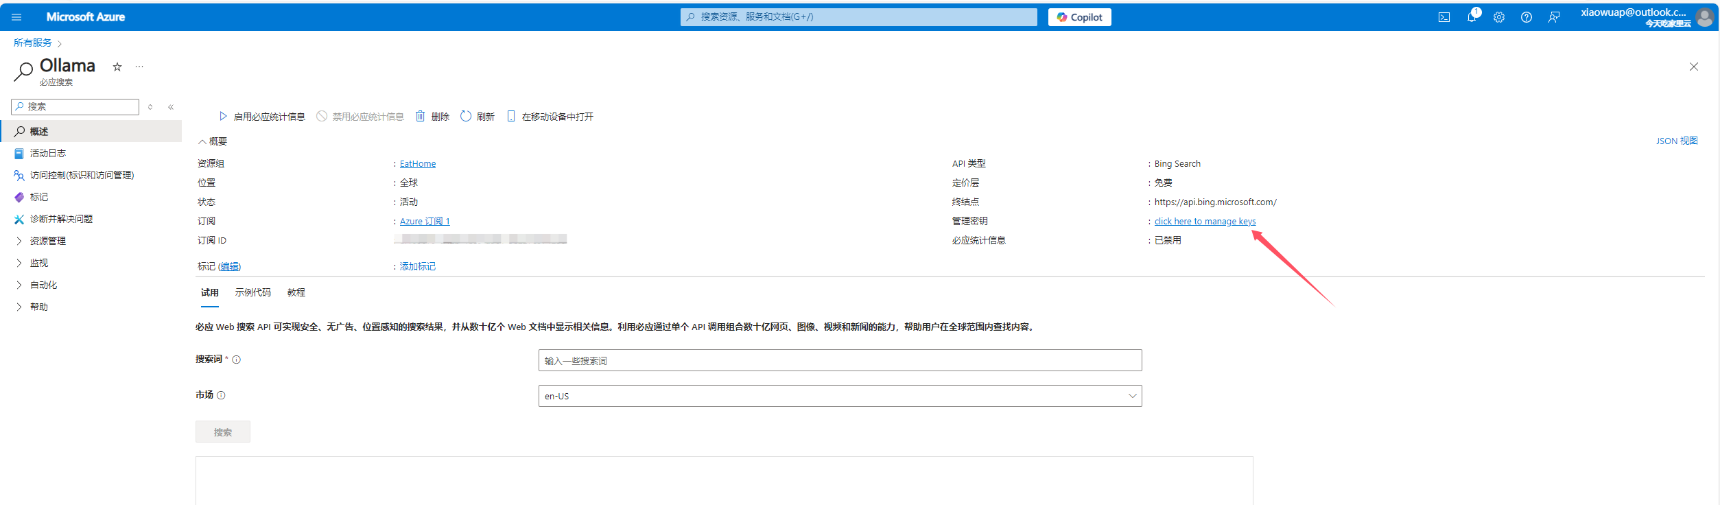The image size is (1720, 505).
Task: Close the Ollama resource blade
Action: click(x=1694, y=67)
